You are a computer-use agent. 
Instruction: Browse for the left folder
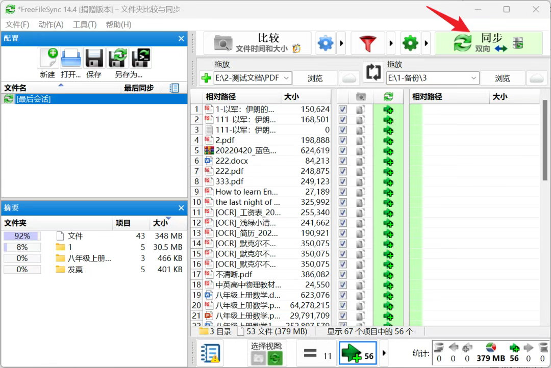click(x=315, y=78)
